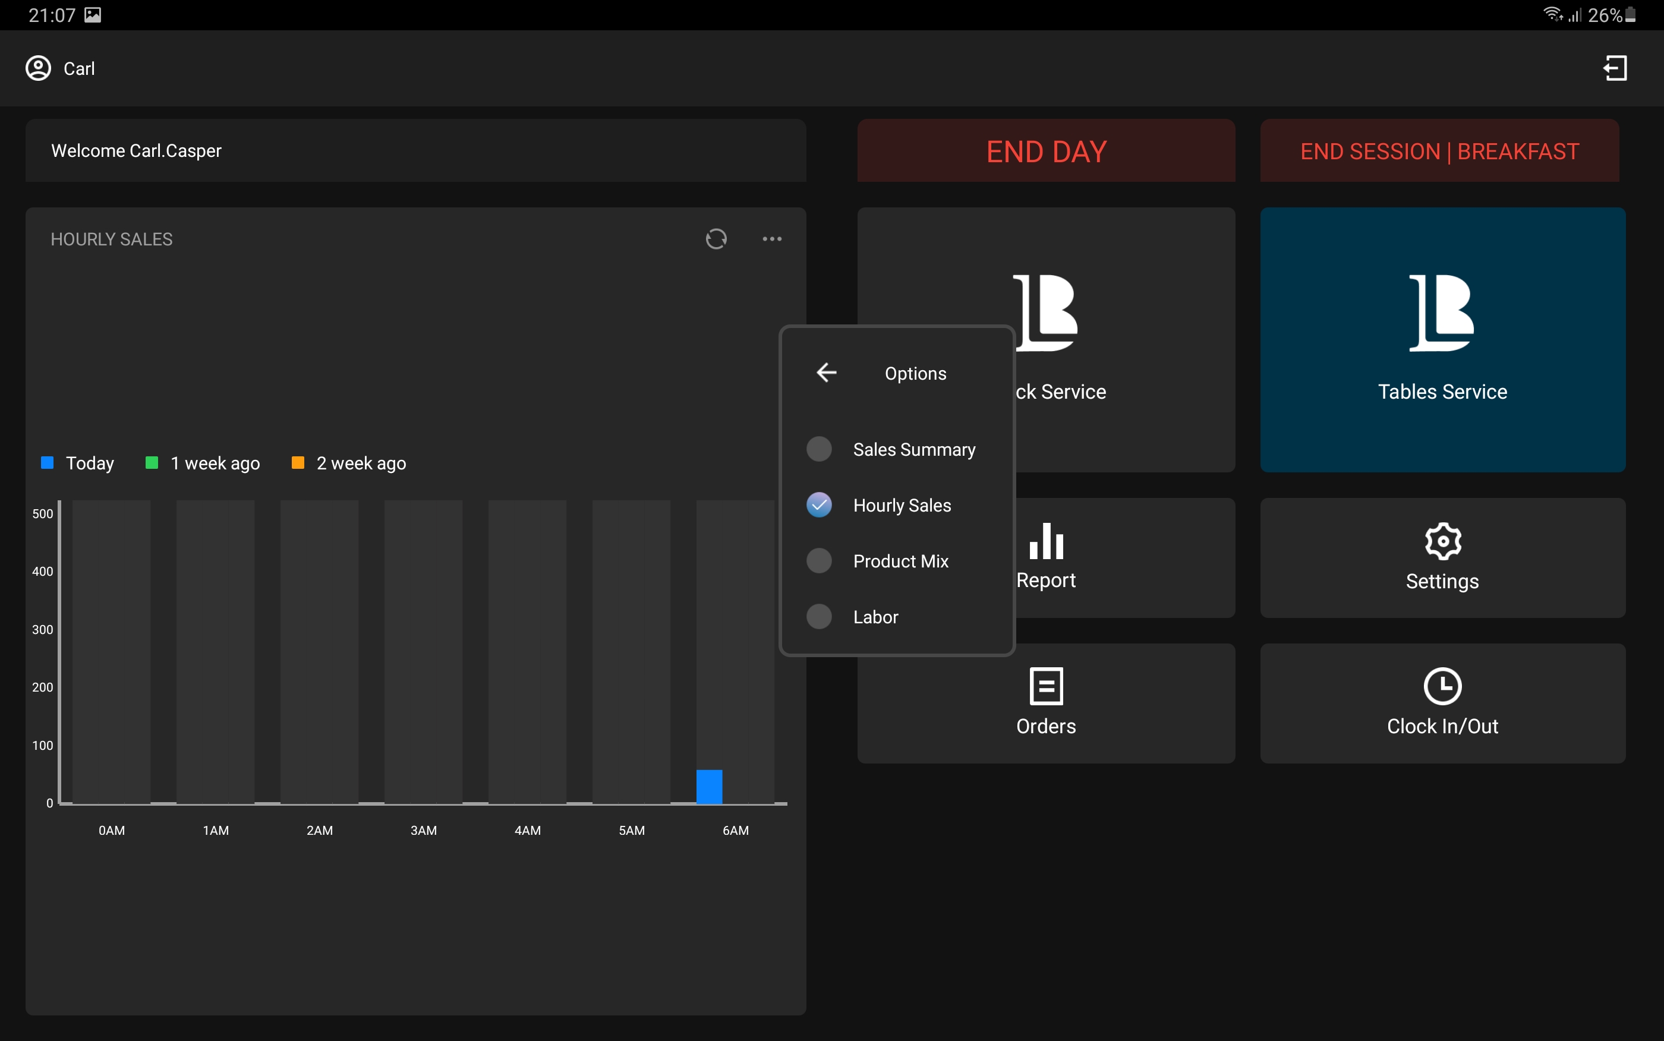The height and width of the screenshot is (1041, 1664).
Task: Toggle the 1 week ago green legend
Action: point(152,463)
